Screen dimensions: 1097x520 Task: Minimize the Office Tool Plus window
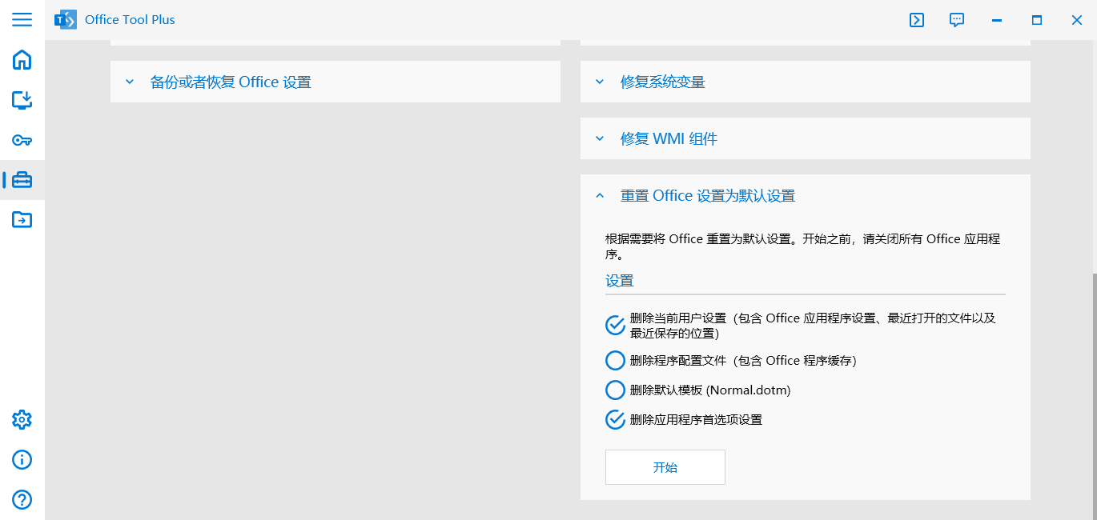[x=997, y=20]
